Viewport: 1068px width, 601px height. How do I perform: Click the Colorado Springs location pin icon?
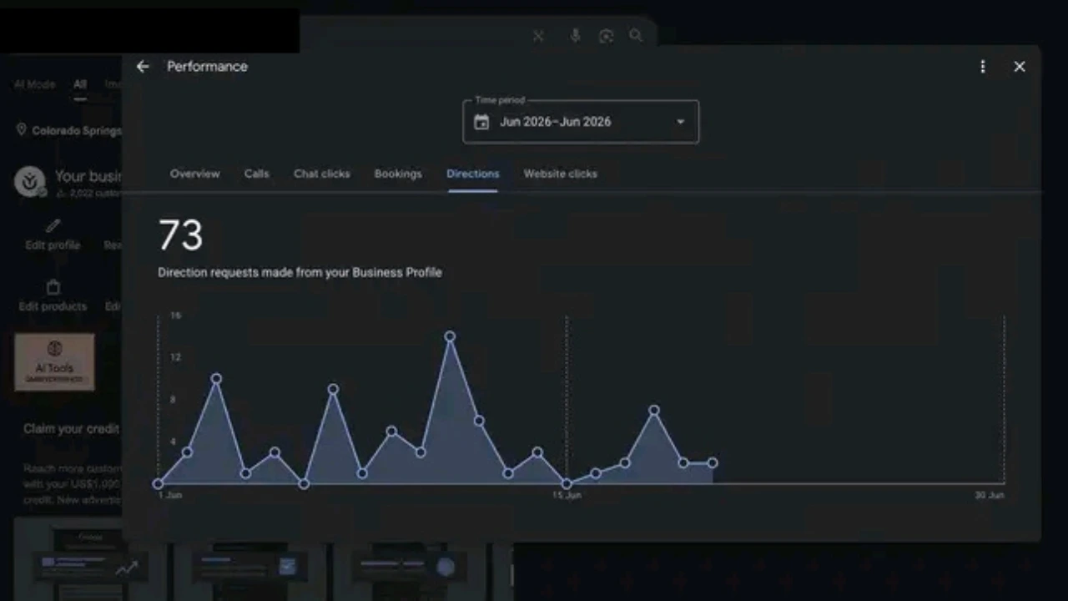coord(22,130)
